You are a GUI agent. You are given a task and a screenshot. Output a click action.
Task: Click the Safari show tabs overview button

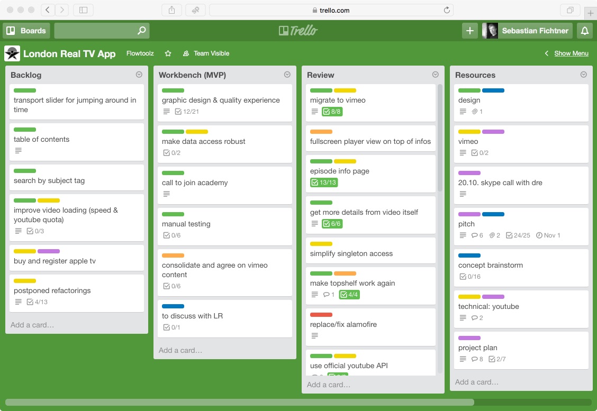pos(570,10)
